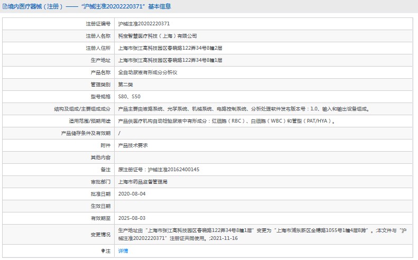
Task: Click the product name 全自动尿液有形成分分析仪
Action: 147,72
